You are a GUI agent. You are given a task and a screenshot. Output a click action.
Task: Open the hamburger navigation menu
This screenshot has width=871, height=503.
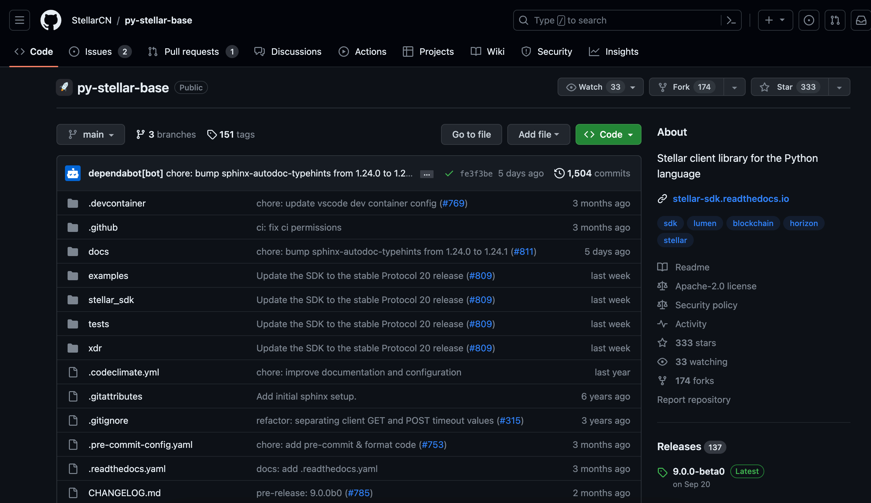pos(19,20)
